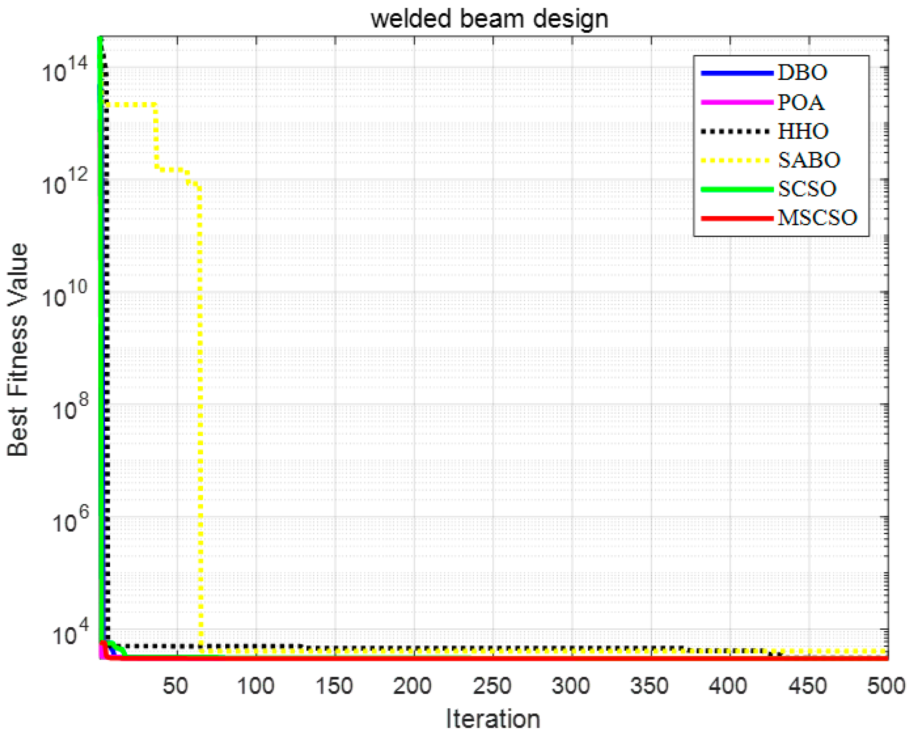The width and height of the screenshot is (912, 736).
Task: Click the 'welded beam design' chart title
Action: click(489, 19)
